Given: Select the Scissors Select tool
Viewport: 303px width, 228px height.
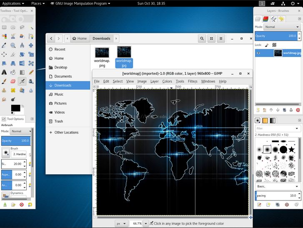Looking at the screenshot, I should (x=13, y=36).
